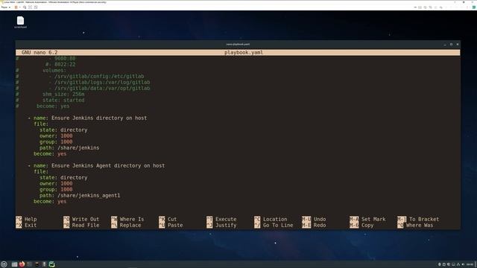The image size is (477, 268).
Task: Click the green application icon in taskbar
Action: (51, 264)
